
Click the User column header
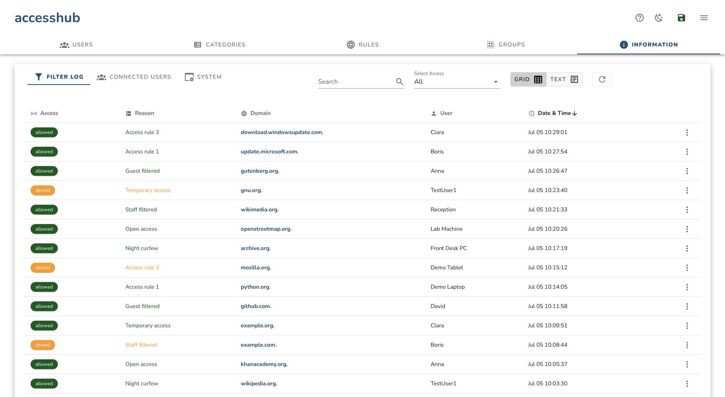coord(441,113)
